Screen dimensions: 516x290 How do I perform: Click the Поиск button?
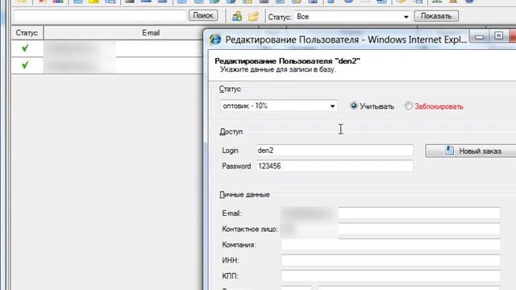(203, 15)
